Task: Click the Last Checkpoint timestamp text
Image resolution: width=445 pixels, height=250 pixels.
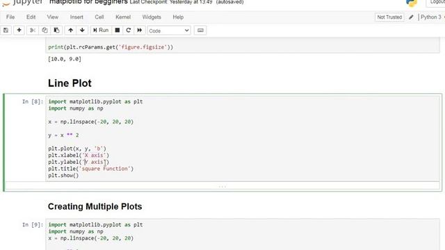Action: tap(171, 2)
